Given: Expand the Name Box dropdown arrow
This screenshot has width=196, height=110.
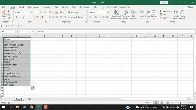Looking at the screenshot, I should [x=14, y=31].
